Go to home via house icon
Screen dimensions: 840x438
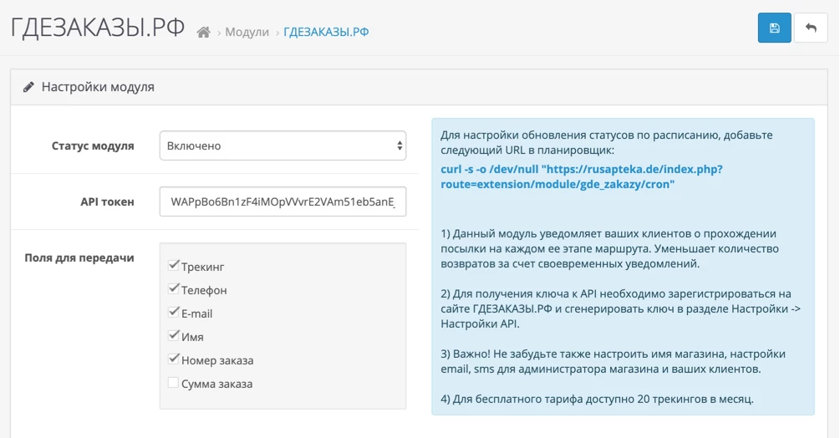point(204,32)
